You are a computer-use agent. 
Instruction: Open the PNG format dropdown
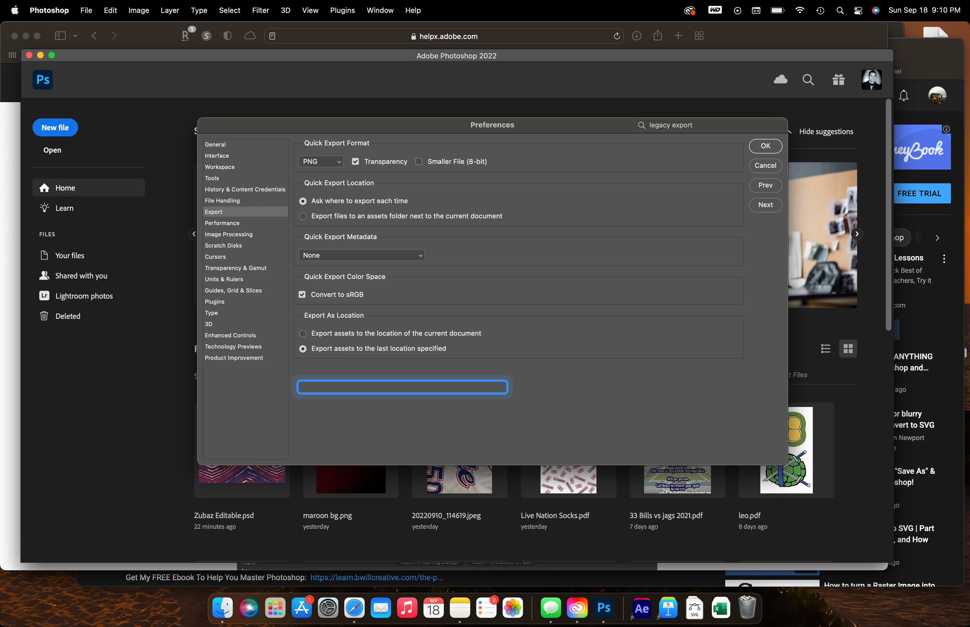pyautogui.click(x=321, y=162)
